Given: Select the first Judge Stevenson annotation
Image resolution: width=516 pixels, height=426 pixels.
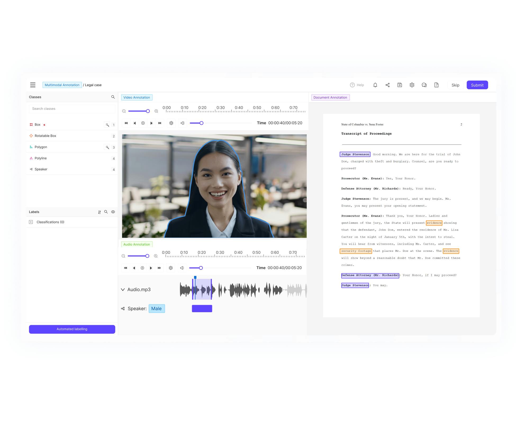Looking at the screenshot, I should [x=355, y=154].
